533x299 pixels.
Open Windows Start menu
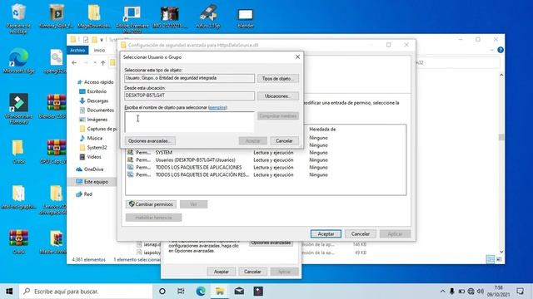point(9,292)
